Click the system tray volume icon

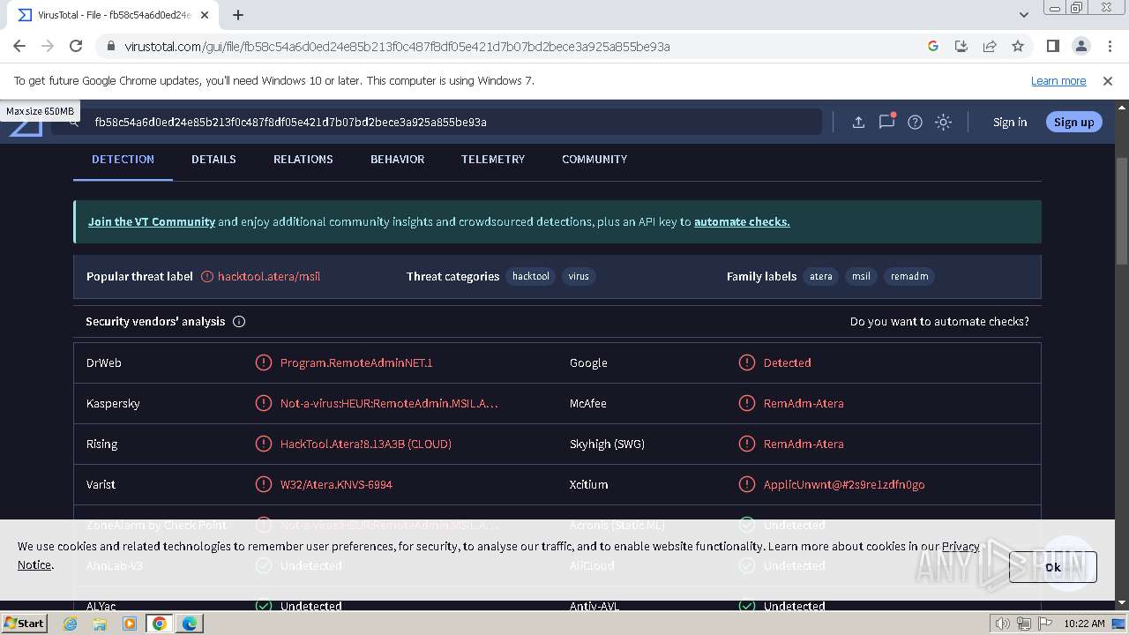pyautogui.click(x=1002, y=624)
